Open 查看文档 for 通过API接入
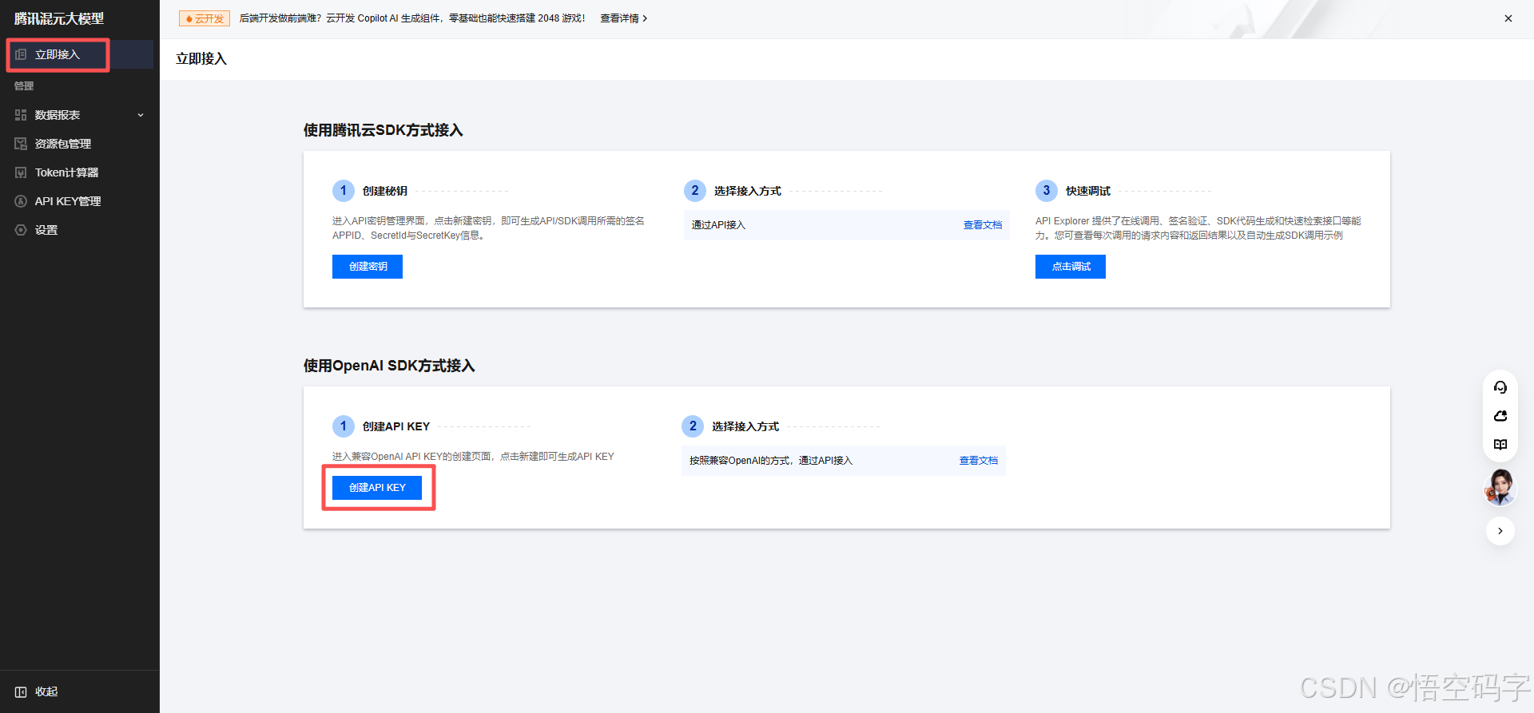Viewport: 1534px width, 713px height. point(983,225)
